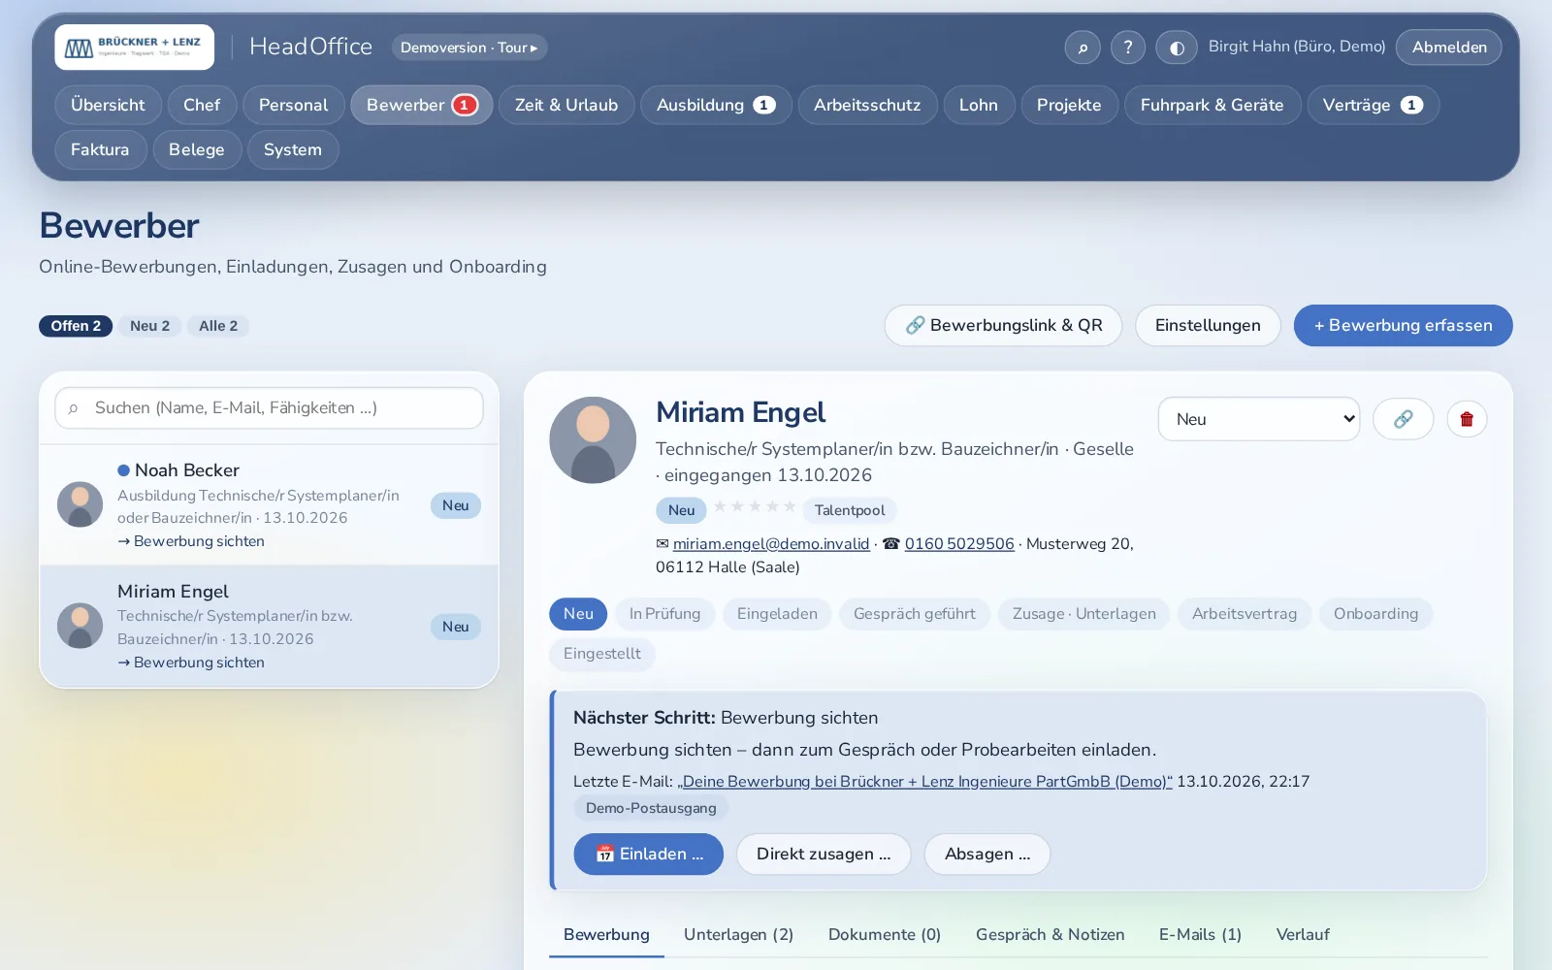Set star rating next to Neu badge
This screenshot has width=1552, height=970.
click(x=755, y=506)
